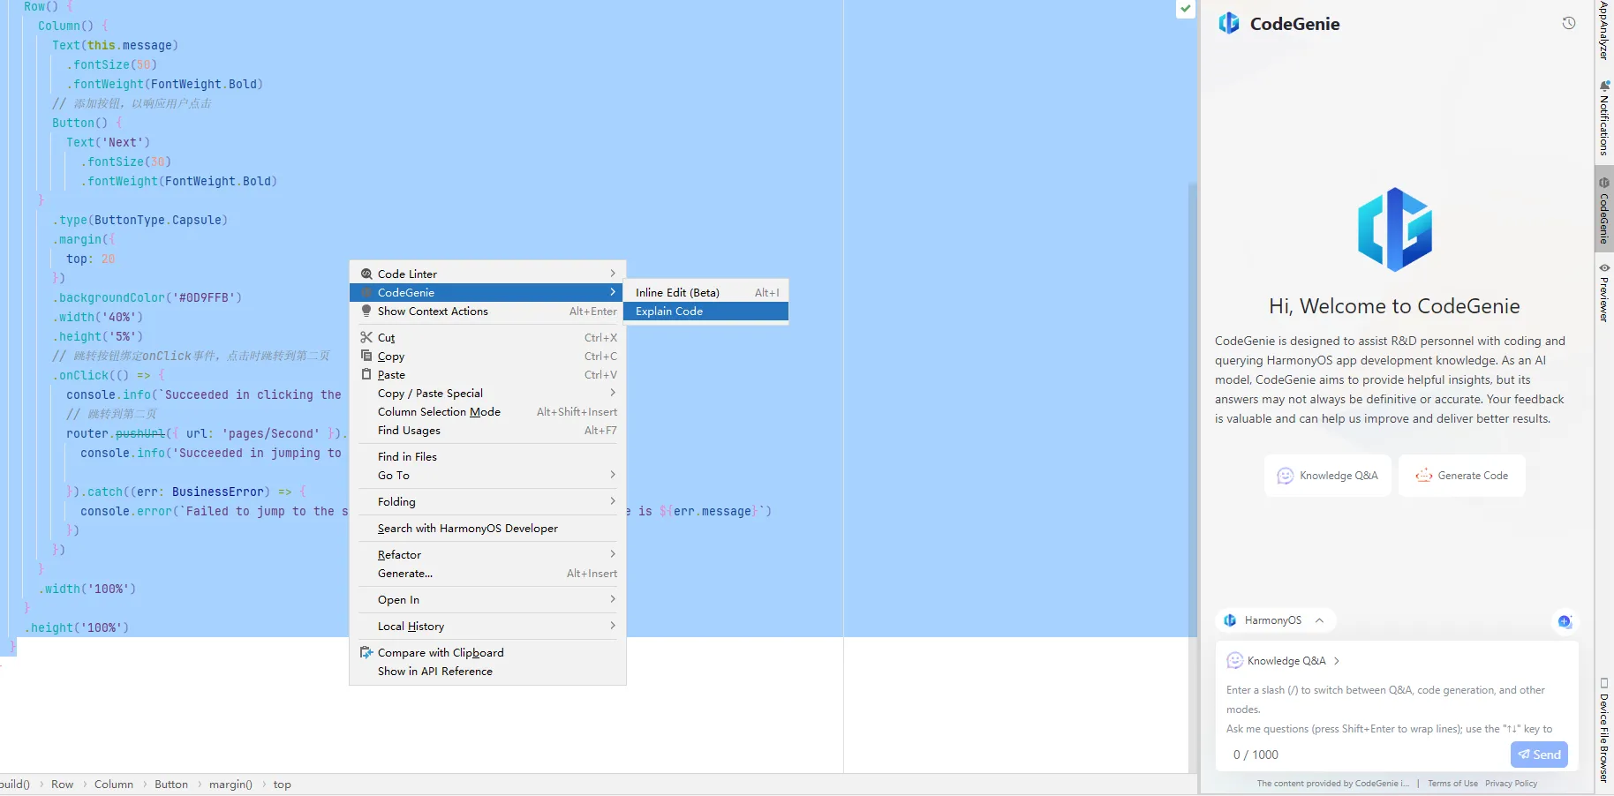Select Search with HarmonyOS Developer
The image size is (1614, 796).
coord(487,528)
